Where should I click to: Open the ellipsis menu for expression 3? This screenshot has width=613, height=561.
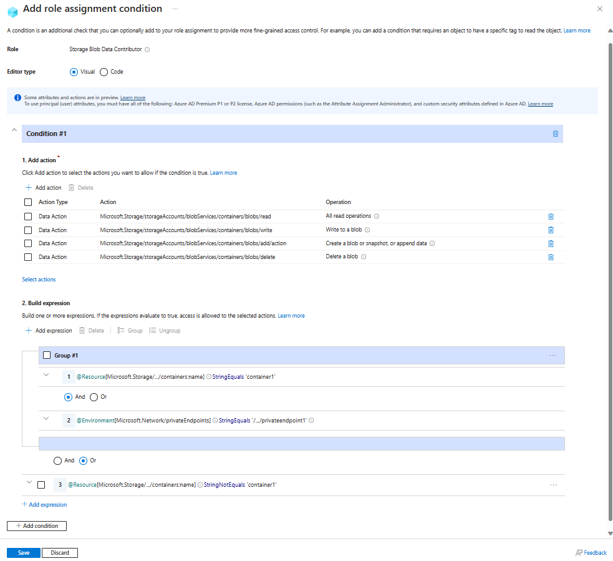tap(553, 484)
